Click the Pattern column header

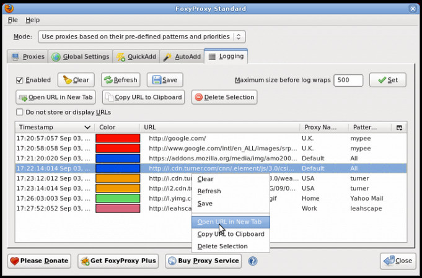point(370,127)
